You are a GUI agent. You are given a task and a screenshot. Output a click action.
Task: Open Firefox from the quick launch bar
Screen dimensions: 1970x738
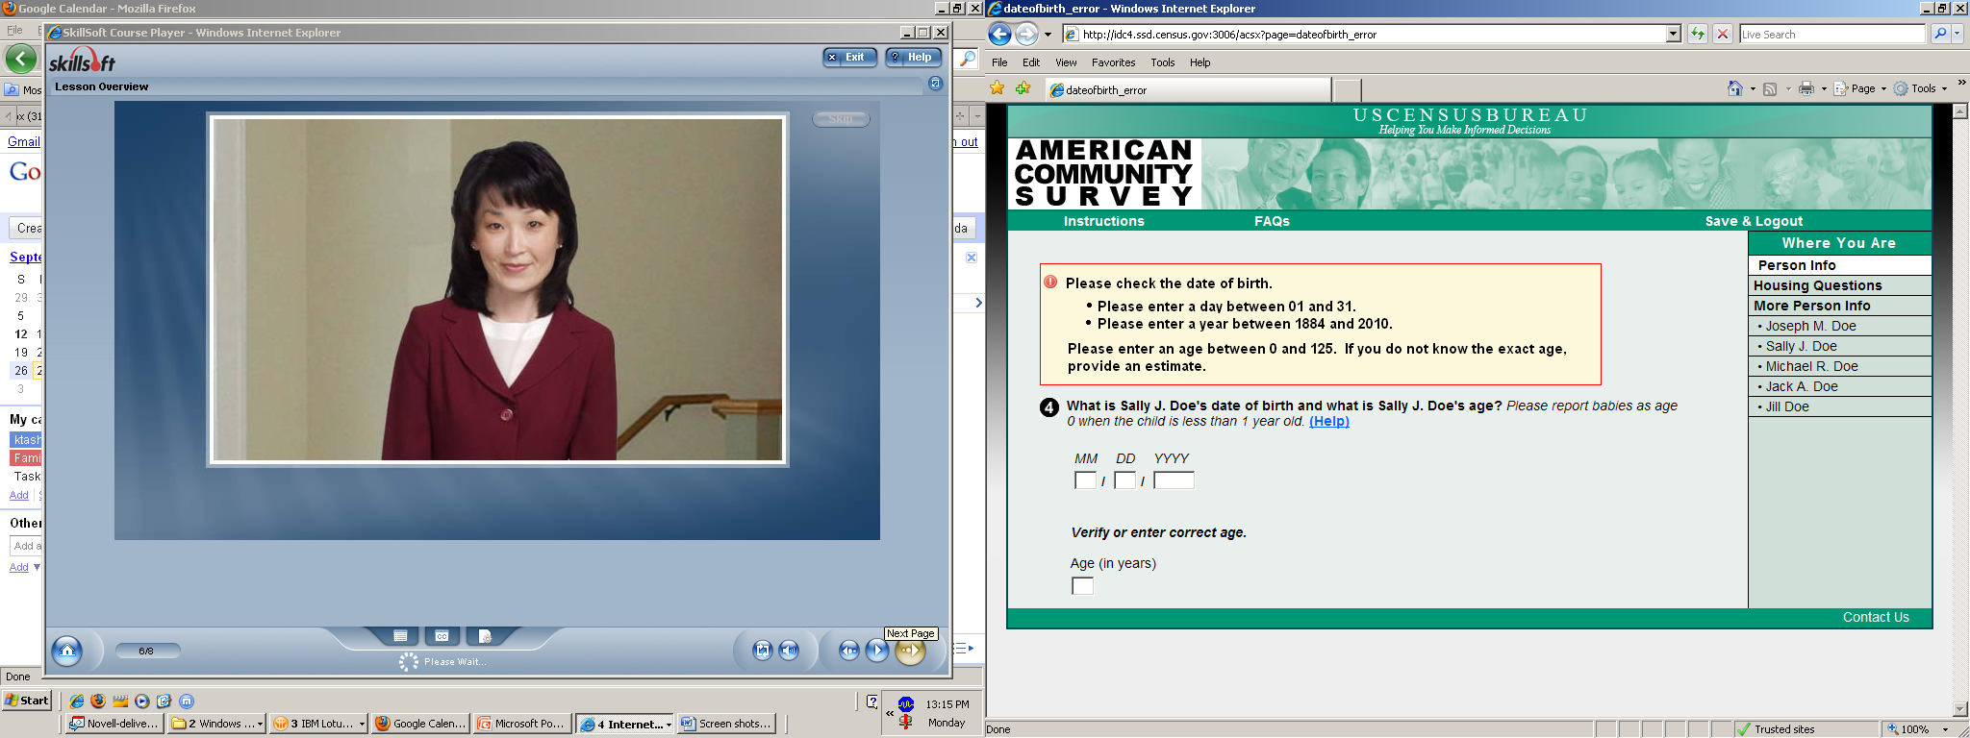98,701
